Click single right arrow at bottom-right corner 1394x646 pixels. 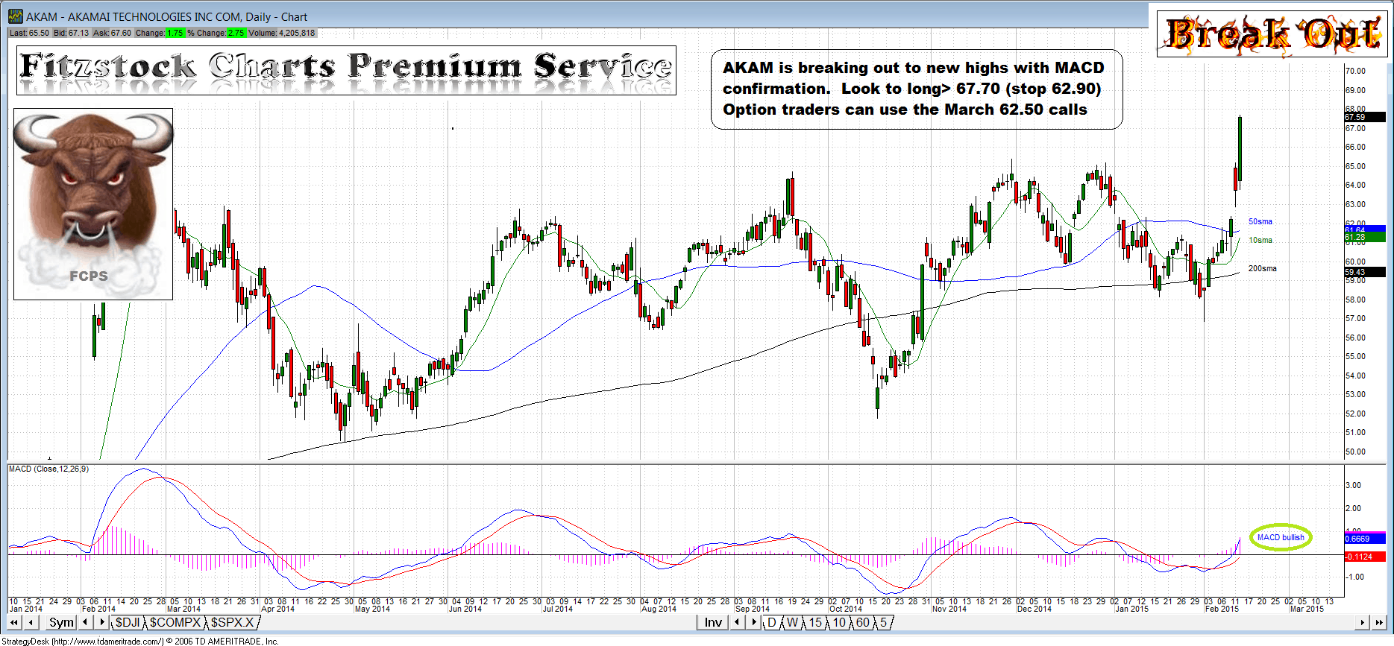(1363, 622)
